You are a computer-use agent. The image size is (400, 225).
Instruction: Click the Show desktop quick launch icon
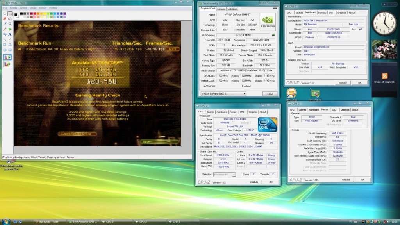15,222
